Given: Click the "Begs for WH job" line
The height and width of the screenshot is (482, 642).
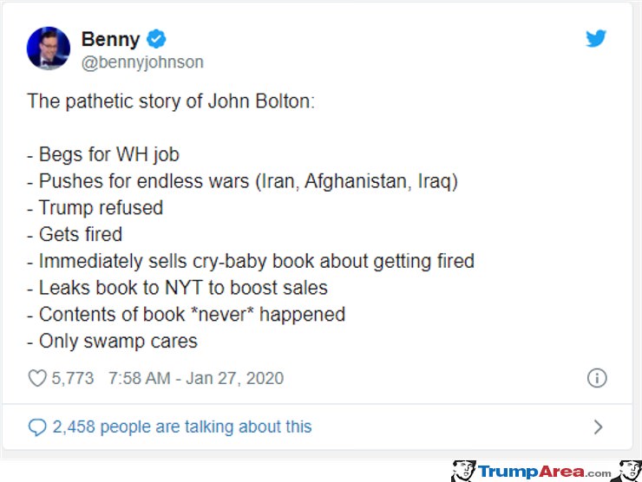Looking at the screenshot, I should point(103,154).
